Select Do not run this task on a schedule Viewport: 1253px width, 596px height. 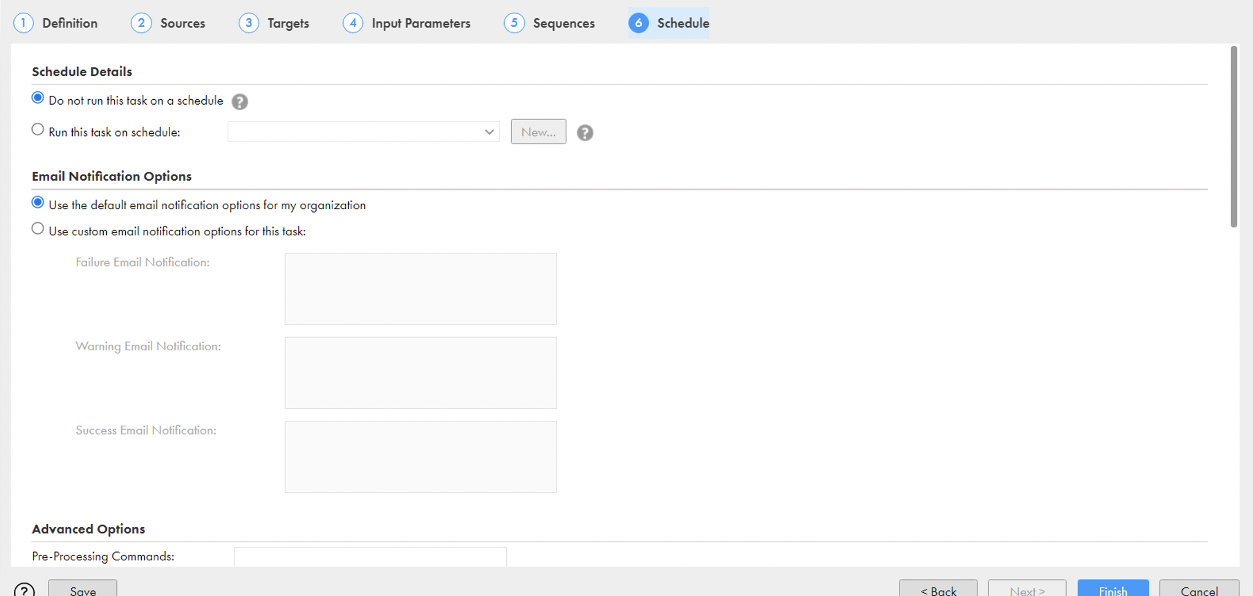click(38, 99)
